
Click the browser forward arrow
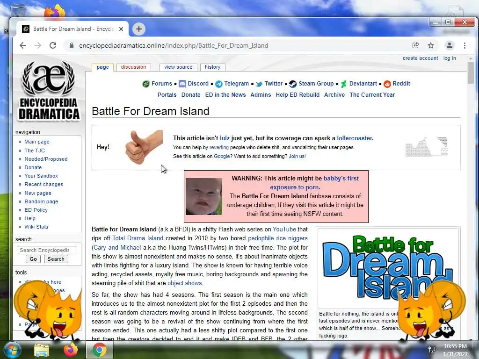(38, 45)
